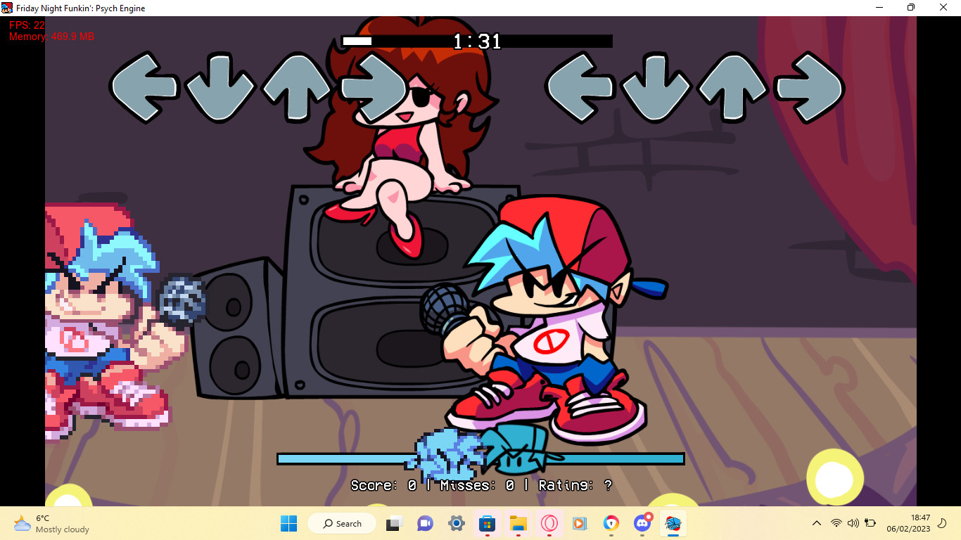Expand the hidden system tray icons

817,523
